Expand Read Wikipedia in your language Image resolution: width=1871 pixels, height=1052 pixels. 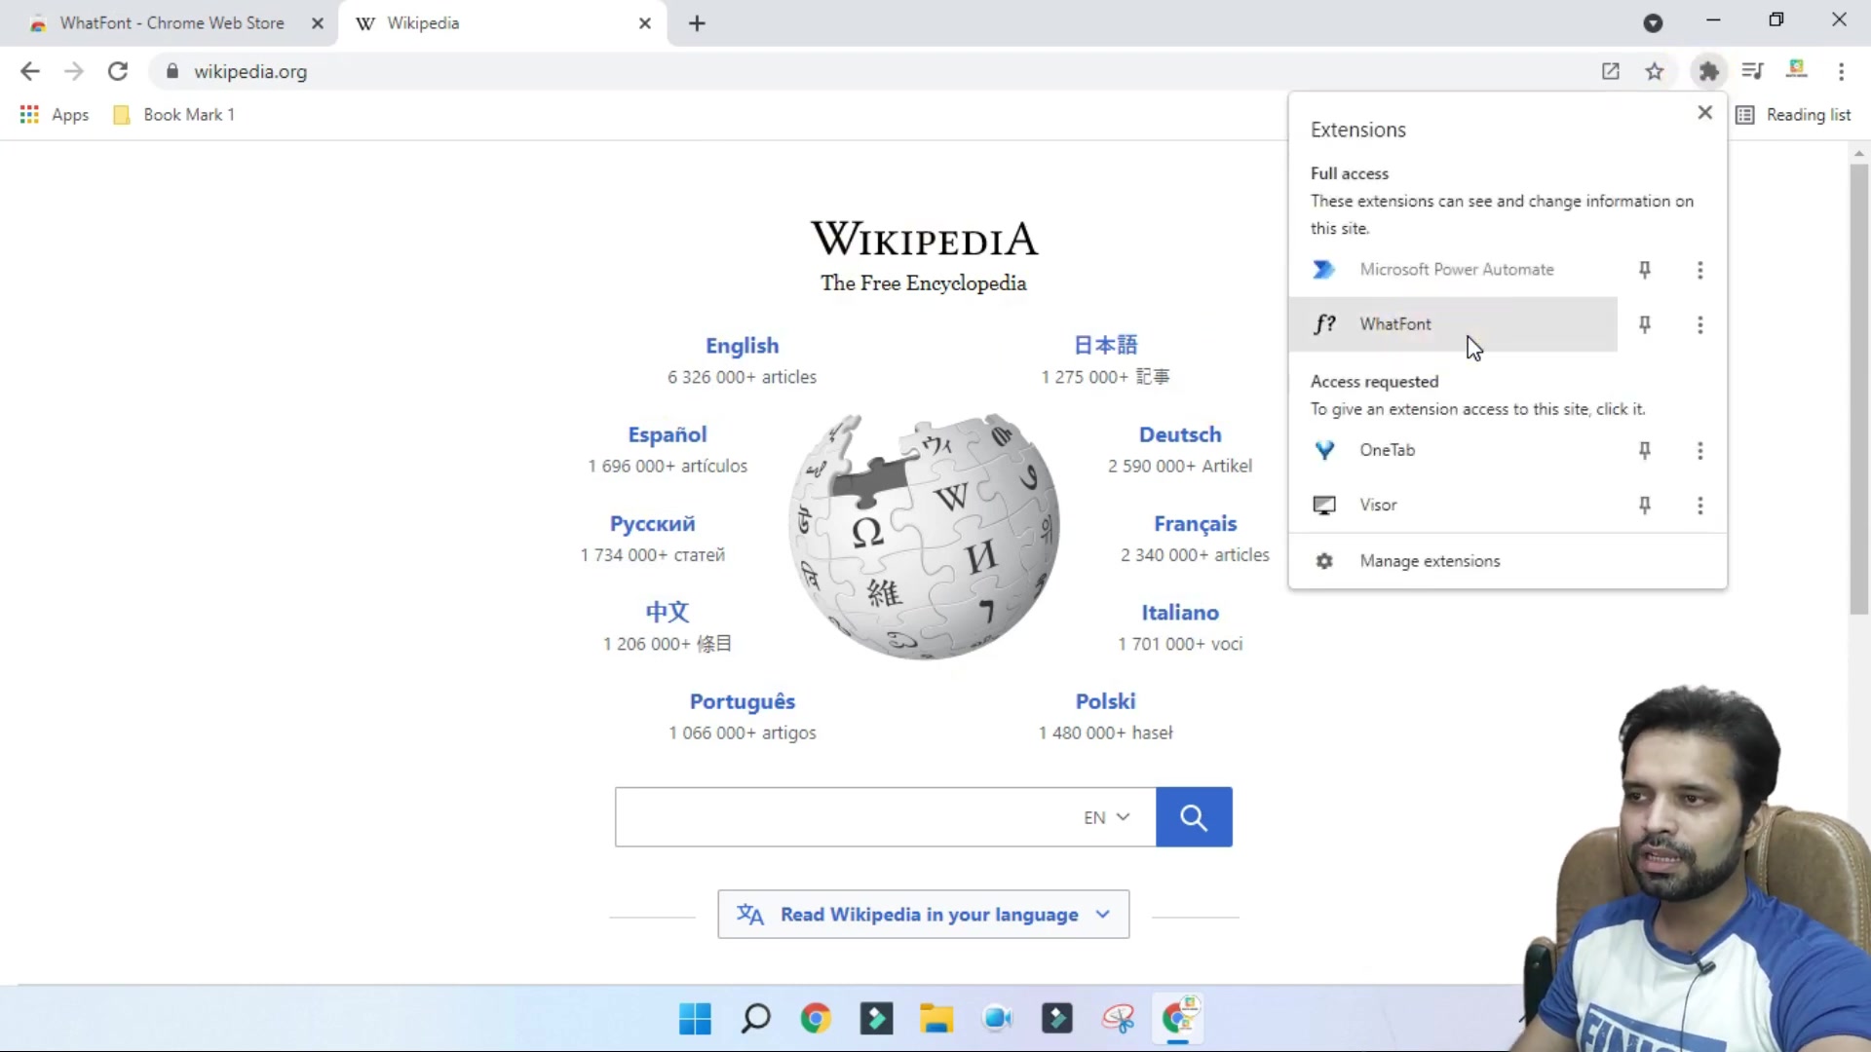(923, 915)
